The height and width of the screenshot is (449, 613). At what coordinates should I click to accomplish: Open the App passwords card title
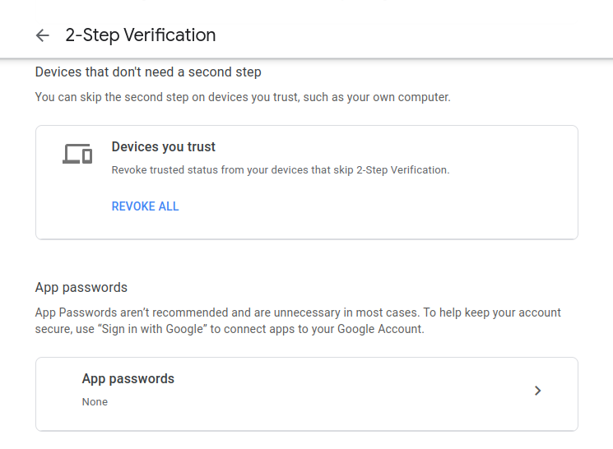tap(128, 379)
